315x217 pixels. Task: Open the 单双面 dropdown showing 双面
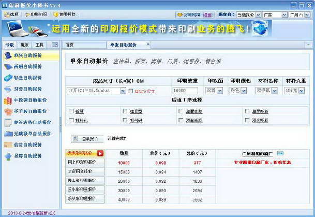[x=220, y=91]
